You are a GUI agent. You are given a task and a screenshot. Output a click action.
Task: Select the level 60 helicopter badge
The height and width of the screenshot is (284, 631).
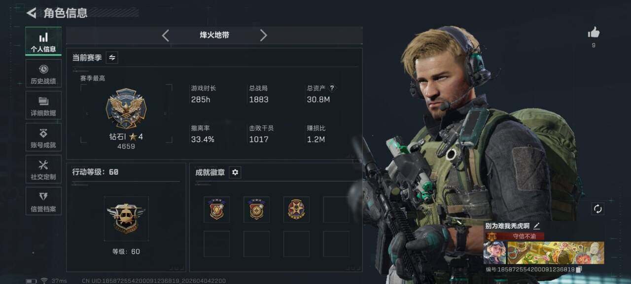[x=126, y=219]
